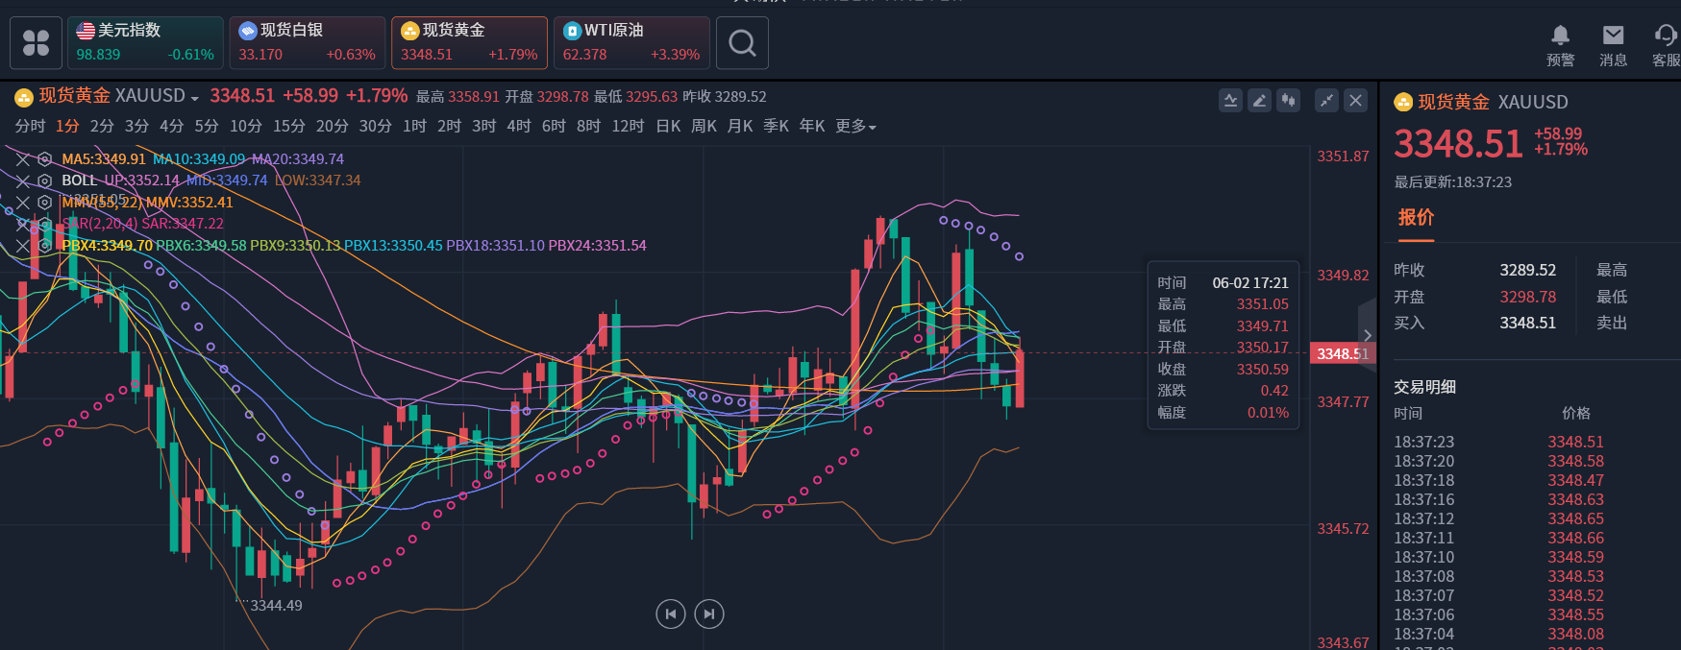Select the 月K timeframe
Screen dimensions: 1681x650
(740, 126)
